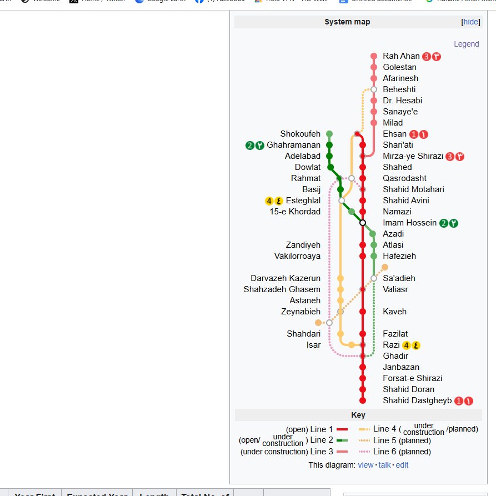
Task: Click the Line 4 yellow key swatch
Action: 364,429
